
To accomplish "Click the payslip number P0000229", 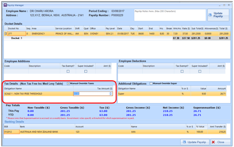I will coord(117,15).
